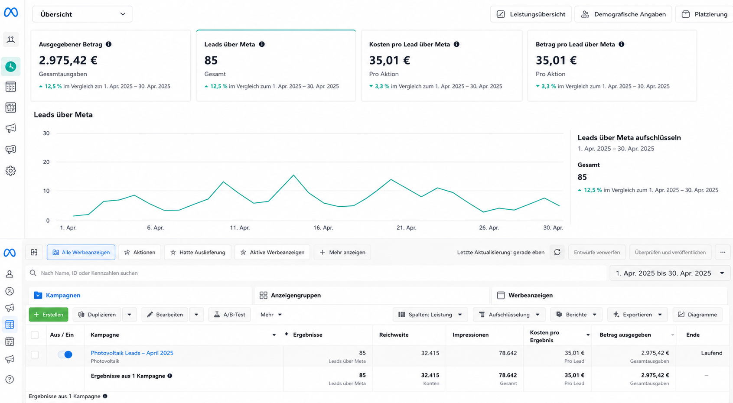The height and width of the screenshot is (403, 733).
Task: Open the three-dot more options menu
Action: [723, 252]
